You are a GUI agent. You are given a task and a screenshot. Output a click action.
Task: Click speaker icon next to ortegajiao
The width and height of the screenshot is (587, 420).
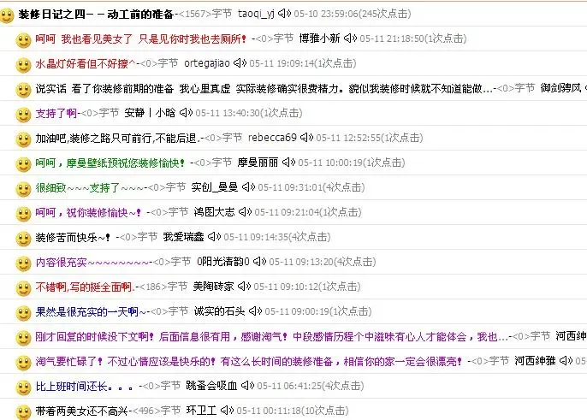coord(240,63)
